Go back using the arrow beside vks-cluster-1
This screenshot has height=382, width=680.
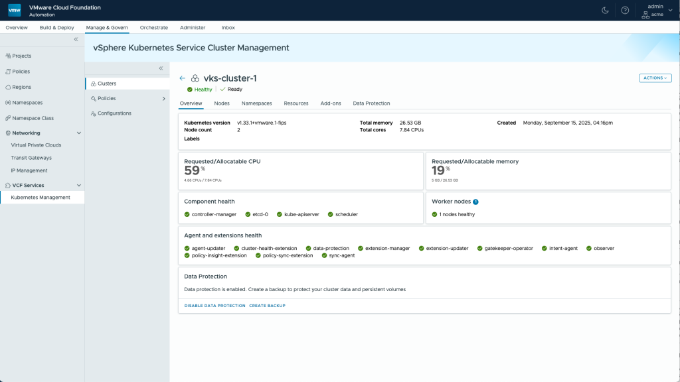click(x=182, y=78)
